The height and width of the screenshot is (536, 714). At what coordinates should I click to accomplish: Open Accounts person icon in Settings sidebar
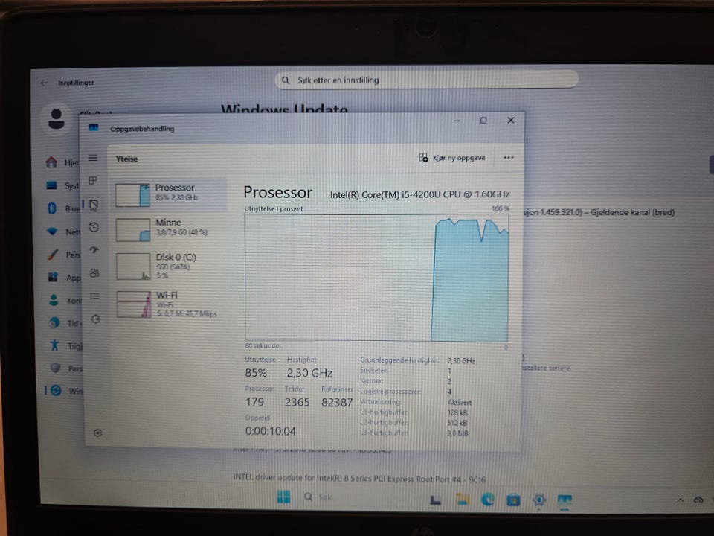coord(54,300)
